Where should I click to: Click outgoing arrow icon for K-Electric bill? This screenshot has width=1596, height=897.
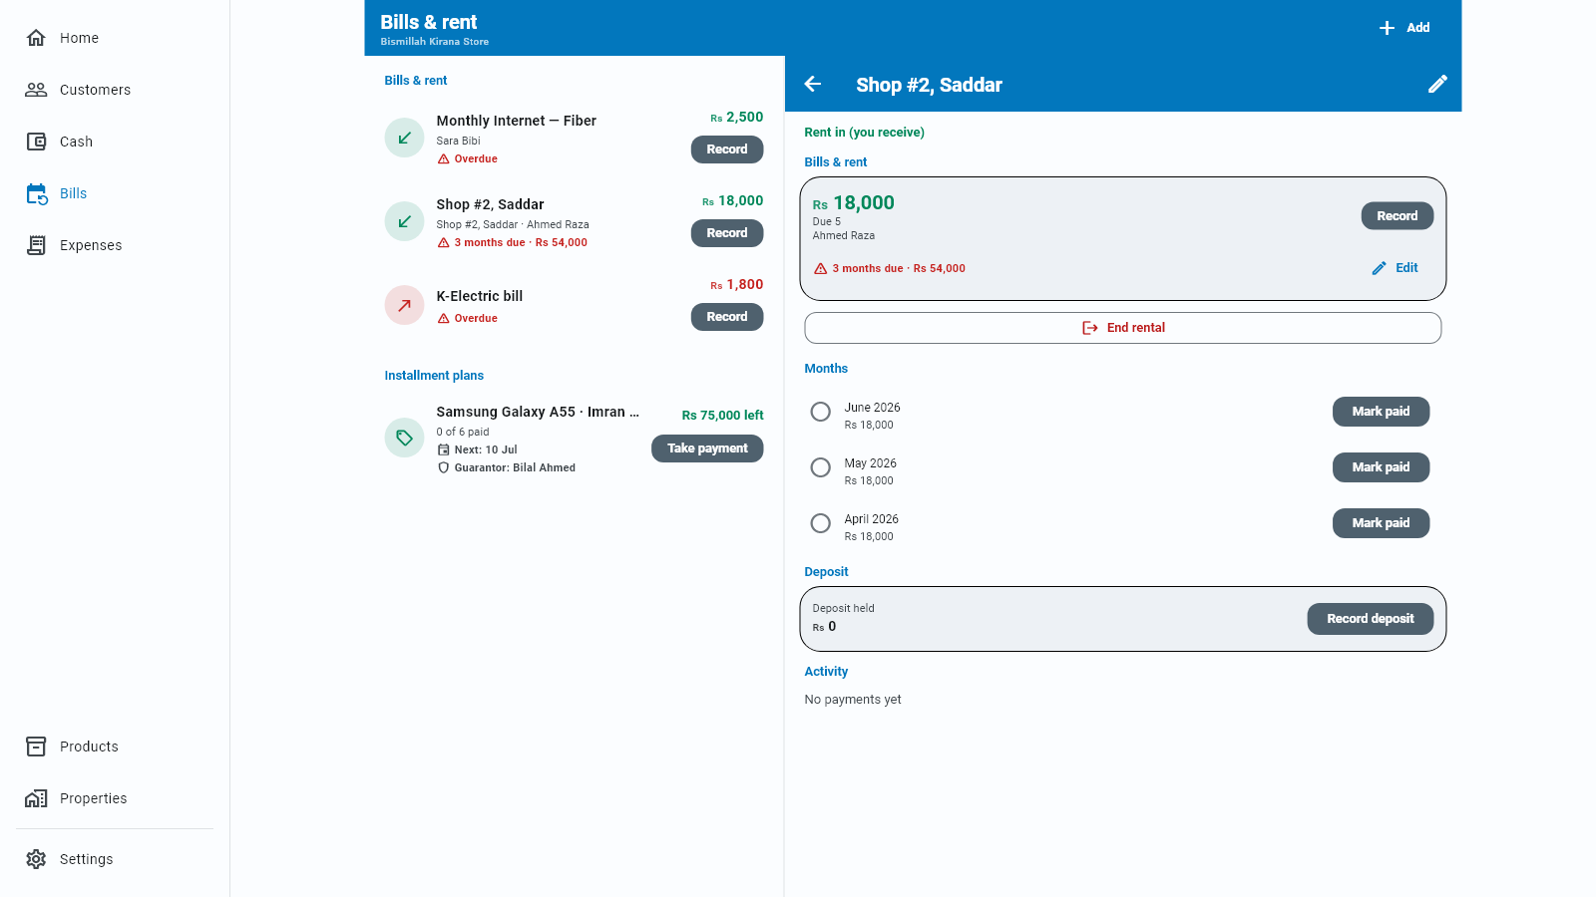click(404, 305)
